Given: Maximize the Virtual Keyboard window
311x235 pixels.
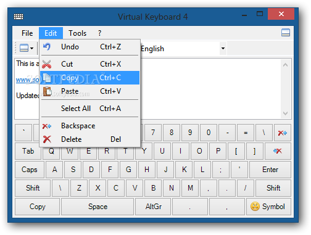Looking at the screenshot, I should 260,14.
